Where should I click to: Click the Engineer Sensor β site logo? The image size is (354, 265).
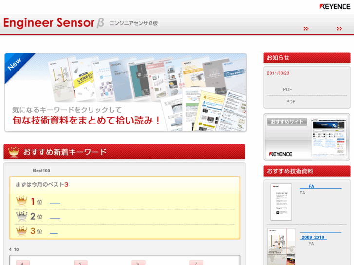(x=54, y=23)
